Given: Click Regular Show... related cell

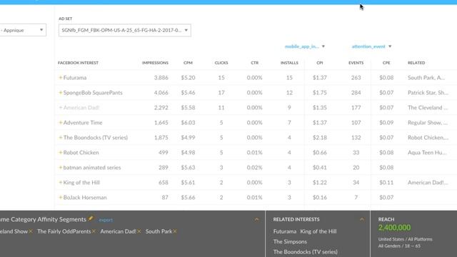Looking at the screenshot, I should coord(428,123).
